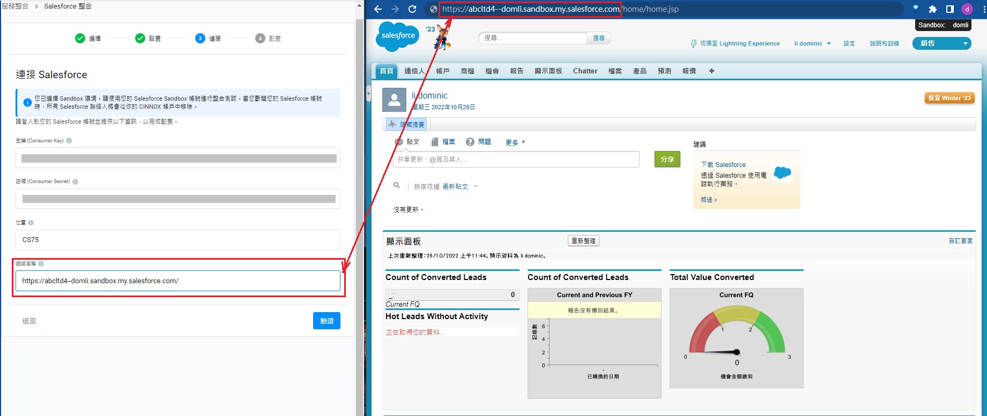
Task: Focus the Salesforce 搜尋 search field
Action: click(x=532, y=38)
